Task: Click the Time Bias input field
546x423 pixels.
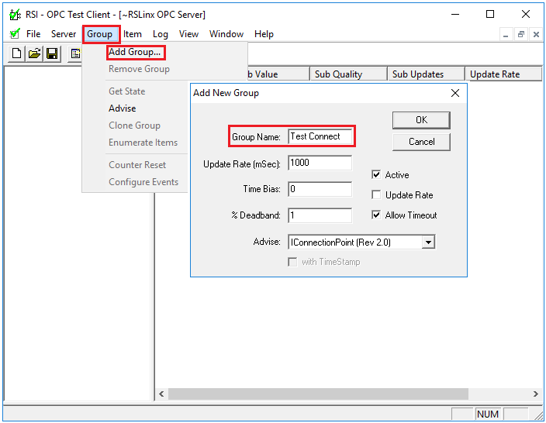Action: [x=320, y=189]
